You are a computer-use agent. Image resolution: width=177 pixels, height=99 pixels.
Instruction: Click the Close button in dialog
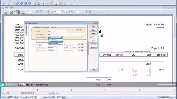[x=93, y=69]
